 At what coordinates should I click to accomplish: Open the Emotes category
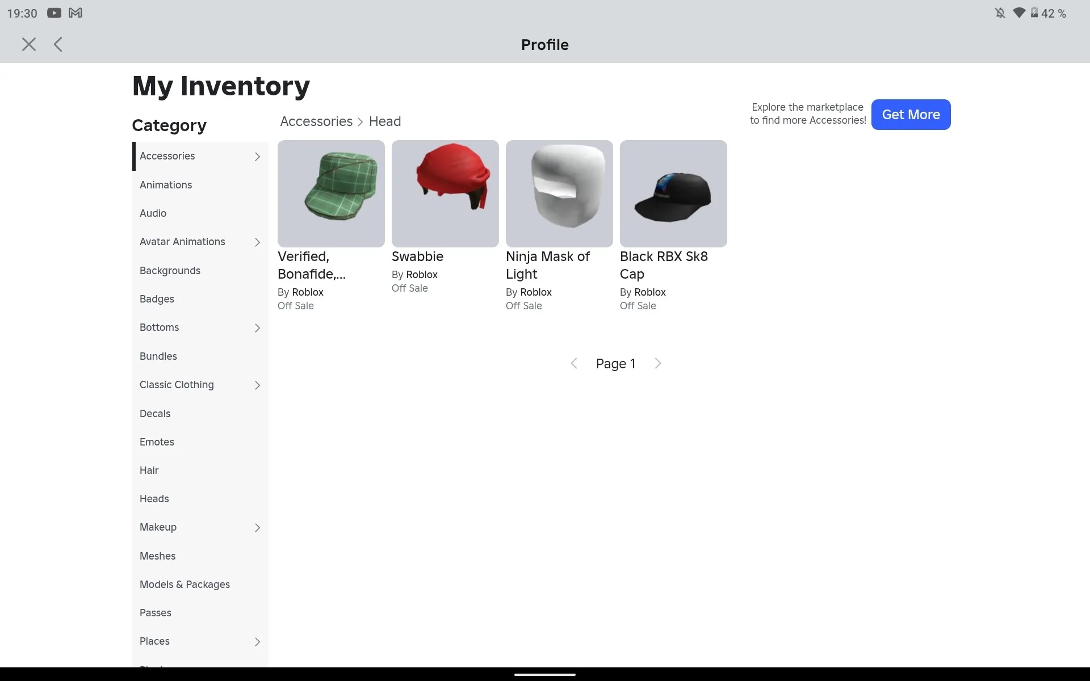pyautogui.click(x=200, y=442)
